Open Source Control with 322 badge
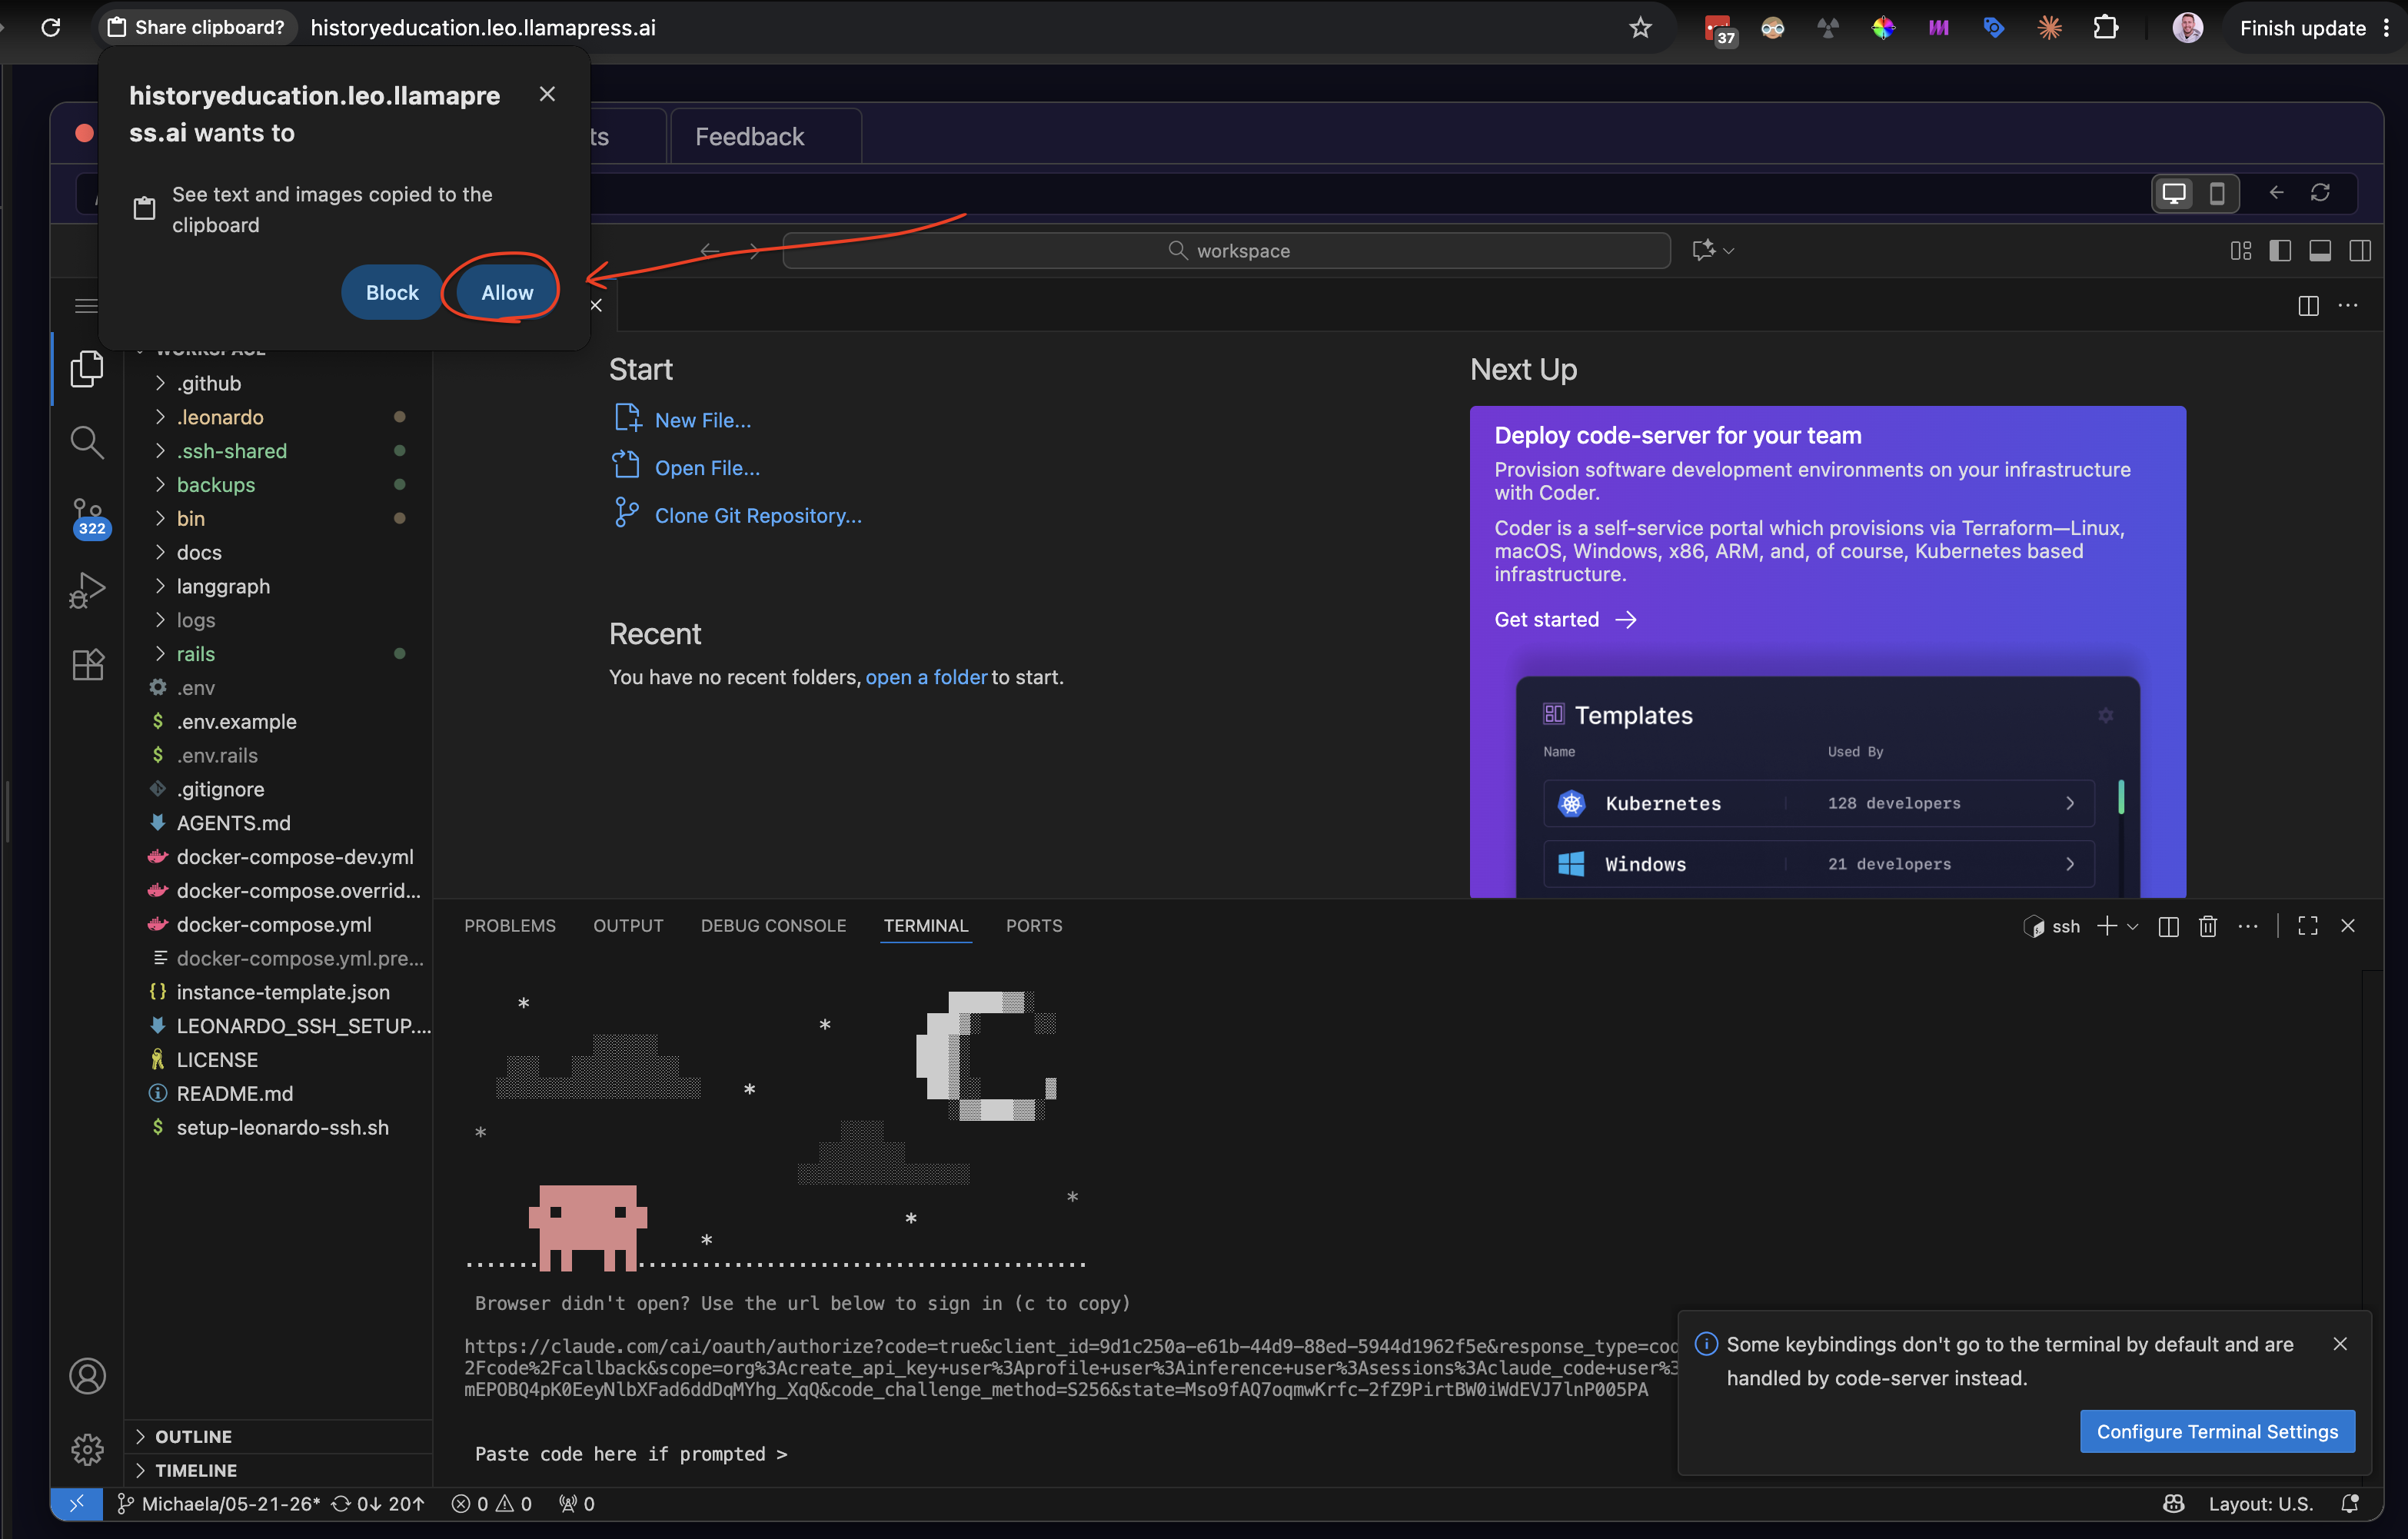Screen dimensions: 2408x1539 [x=89, y=517]
